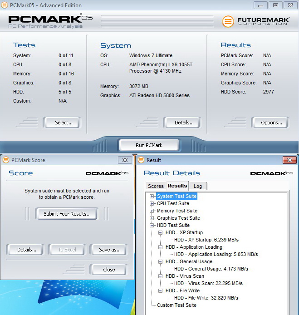Select 'HDD - XP Startup: 6.239 MB/s' result
The width and height of the screenshot is (299, 315).
(x=206, y=240)
